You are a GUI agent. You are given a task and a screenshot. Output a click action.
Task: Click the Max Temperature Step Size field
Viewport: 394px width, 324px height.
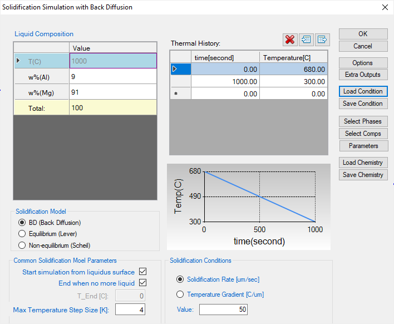[x=130, y=310]
